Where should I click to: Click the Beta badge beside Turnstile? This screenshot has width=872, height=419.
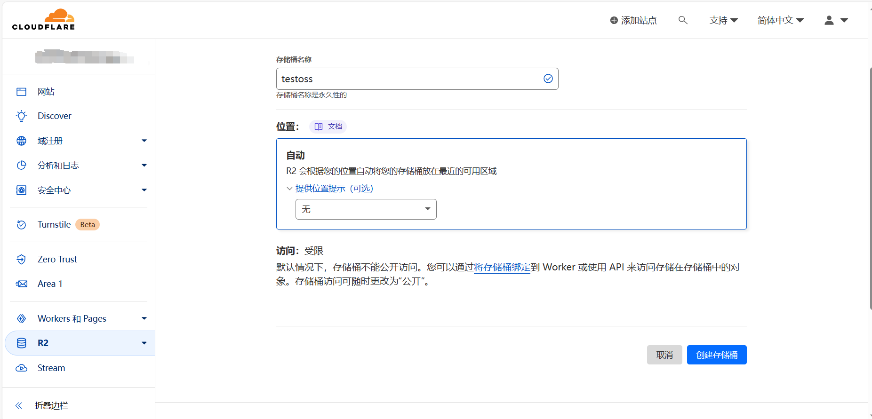[88, 225]
